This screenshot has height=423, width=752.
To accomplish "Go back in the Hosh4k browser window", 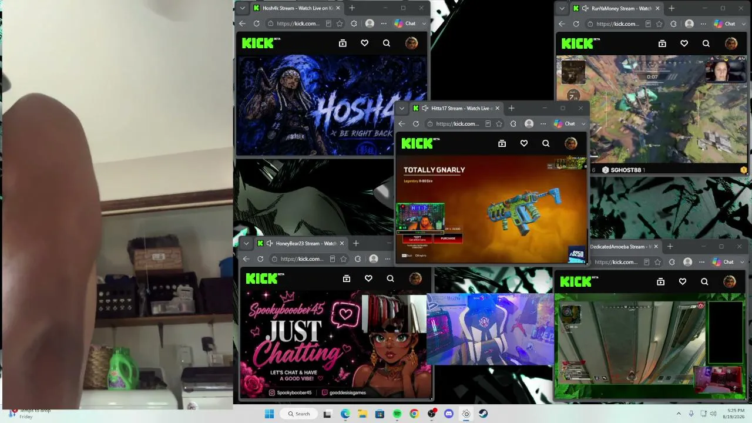I will [x=243, y=23].
